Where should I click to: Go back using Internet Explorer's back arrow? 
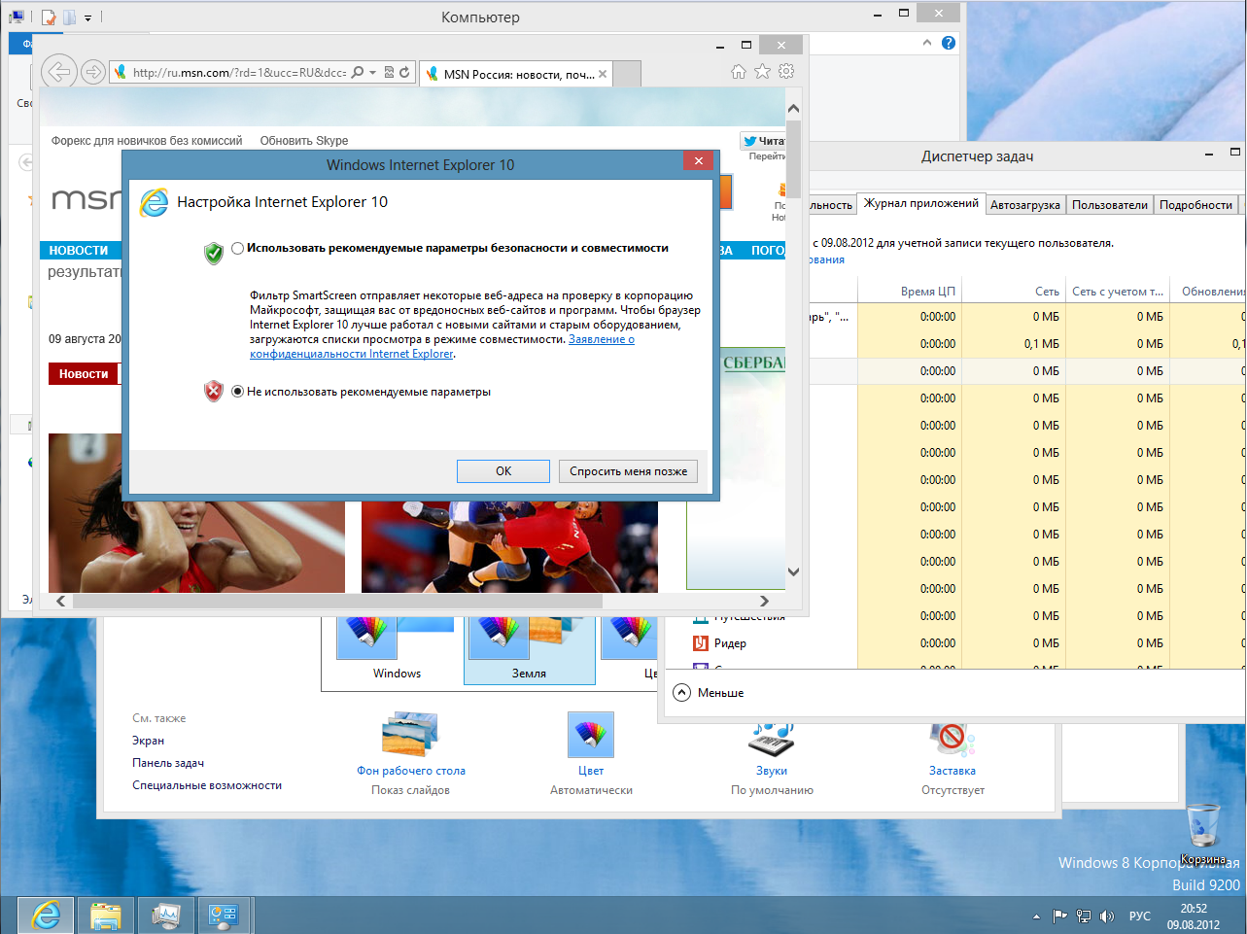click(x=59, y=71)
